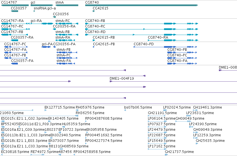Open transcript CG8740-RB
This screenshot has height=156, width=237.
95,21
